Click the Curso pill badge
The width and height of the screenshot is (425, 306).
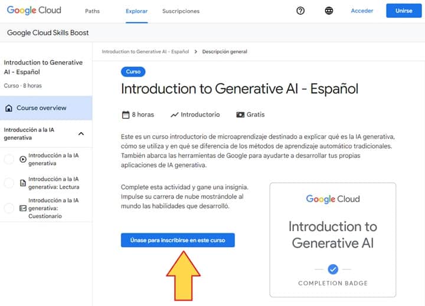(x=133, y=72)
